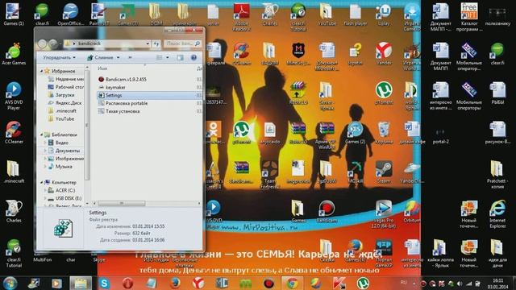Select USB DISK (E:) drive
This screenshot has height=290, width=516.
click(64, 198)
